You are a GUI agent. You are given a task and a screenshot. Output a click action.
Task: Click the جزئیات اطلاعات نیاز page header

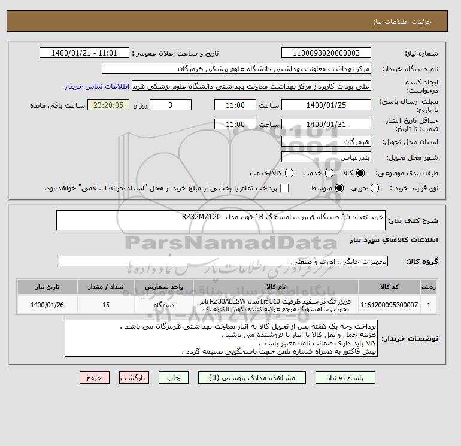(402, 22)
